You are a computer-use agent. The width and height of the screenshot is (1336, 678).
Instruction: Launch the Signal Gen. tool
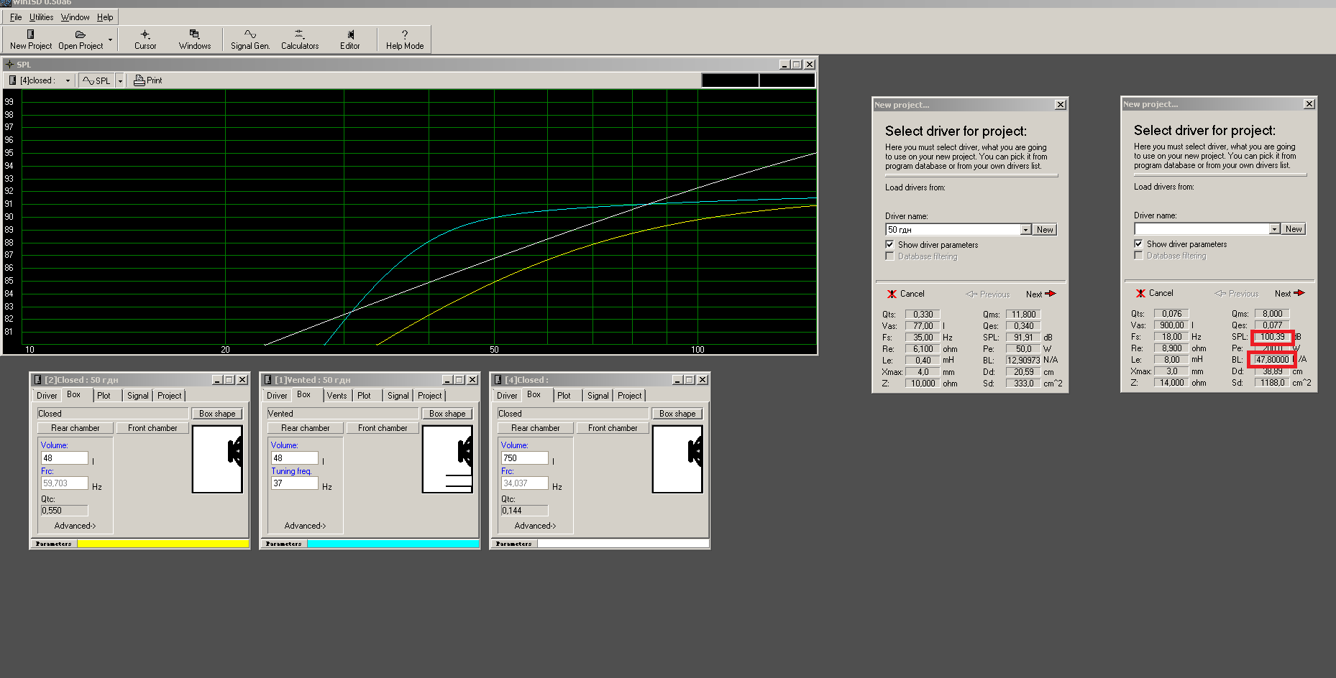250,34
